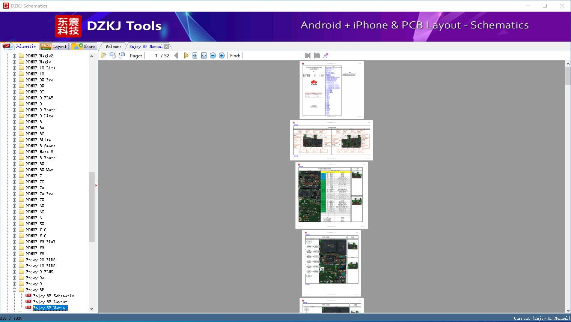This screenshot has width=571, height=322.
Task: Expand the HONOR Magic2 folder
Action: tap(14, 56)
